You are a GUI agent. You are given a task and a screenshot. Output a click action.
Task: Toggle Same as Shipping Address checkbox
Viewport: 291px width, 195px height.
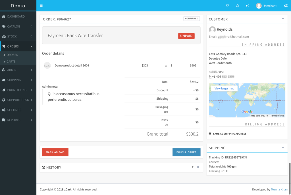point(210,134)
